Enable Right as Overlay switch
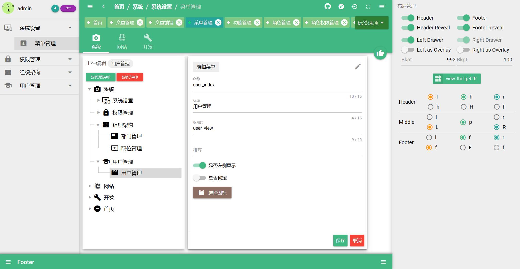 point(463,50)
